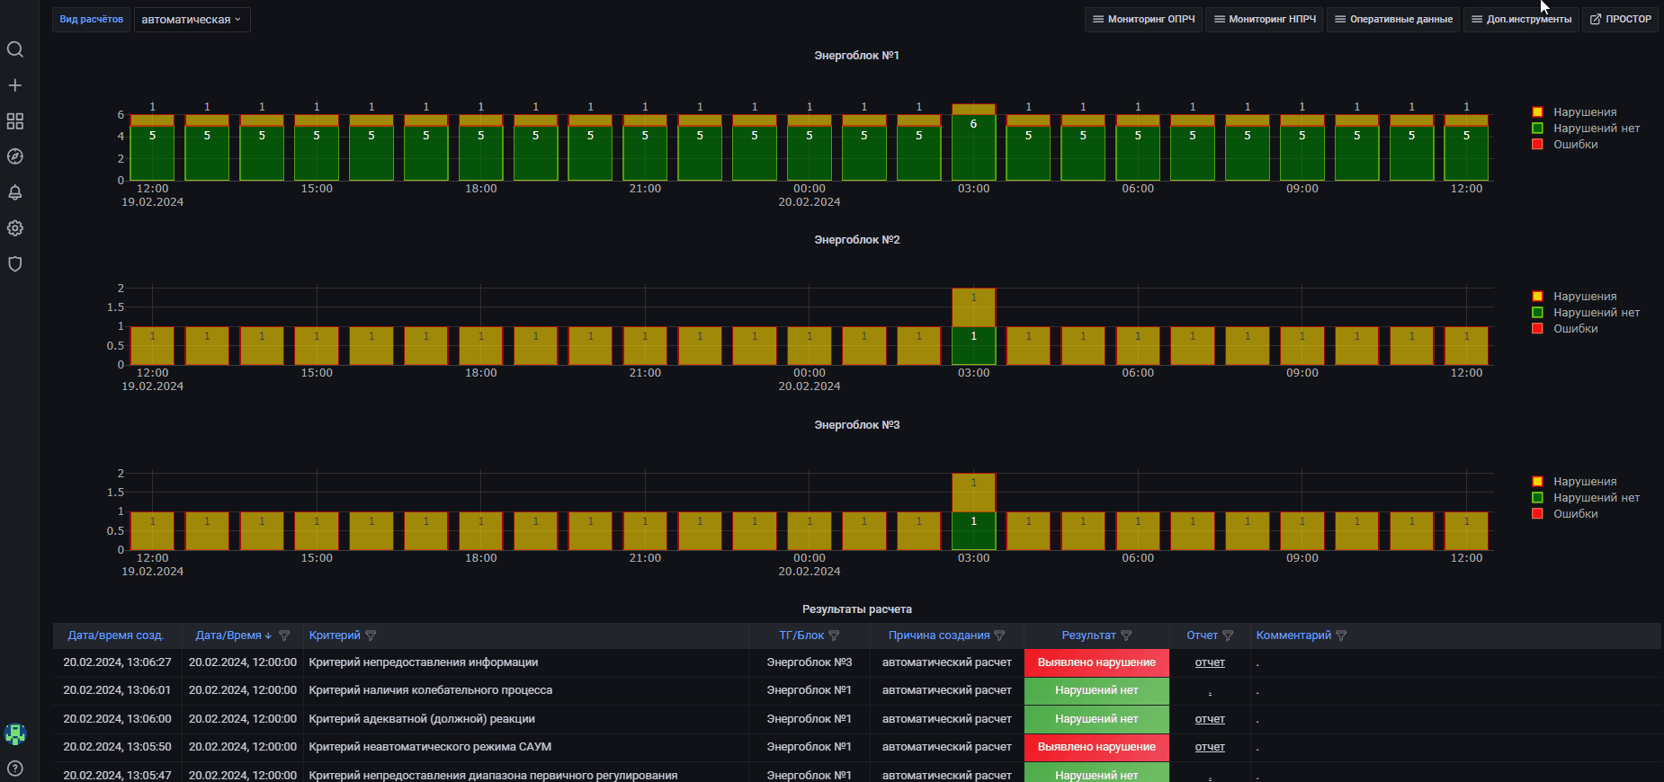Sort table by Дата/Время column header
This screenshot has height=782, width=1664.
coord(228,635)
